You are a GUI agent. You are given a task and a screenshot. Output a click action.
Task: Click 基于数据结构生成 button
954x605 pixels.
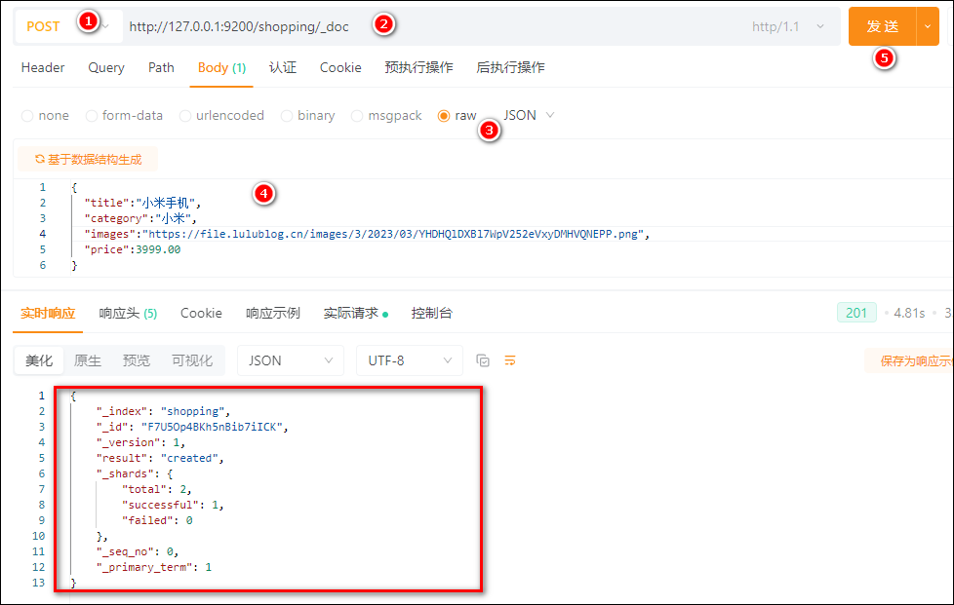click(x=88, y=159)
